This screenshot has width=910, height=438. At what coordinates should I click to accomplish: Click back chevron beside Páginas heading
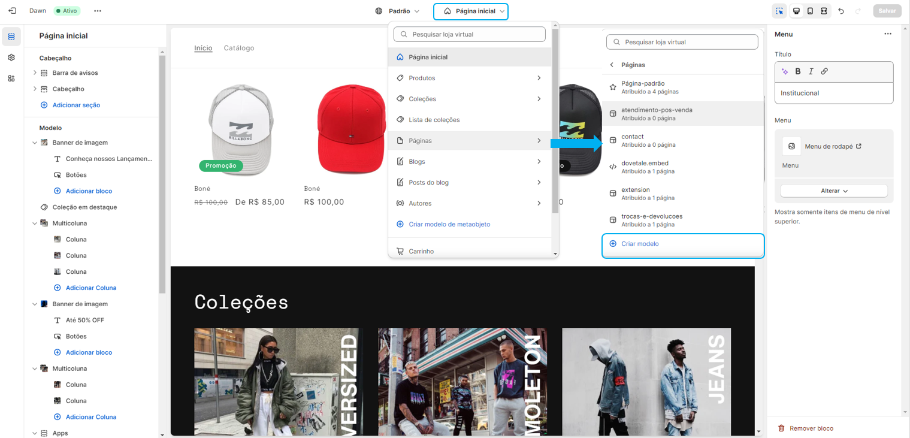[612, 65]
